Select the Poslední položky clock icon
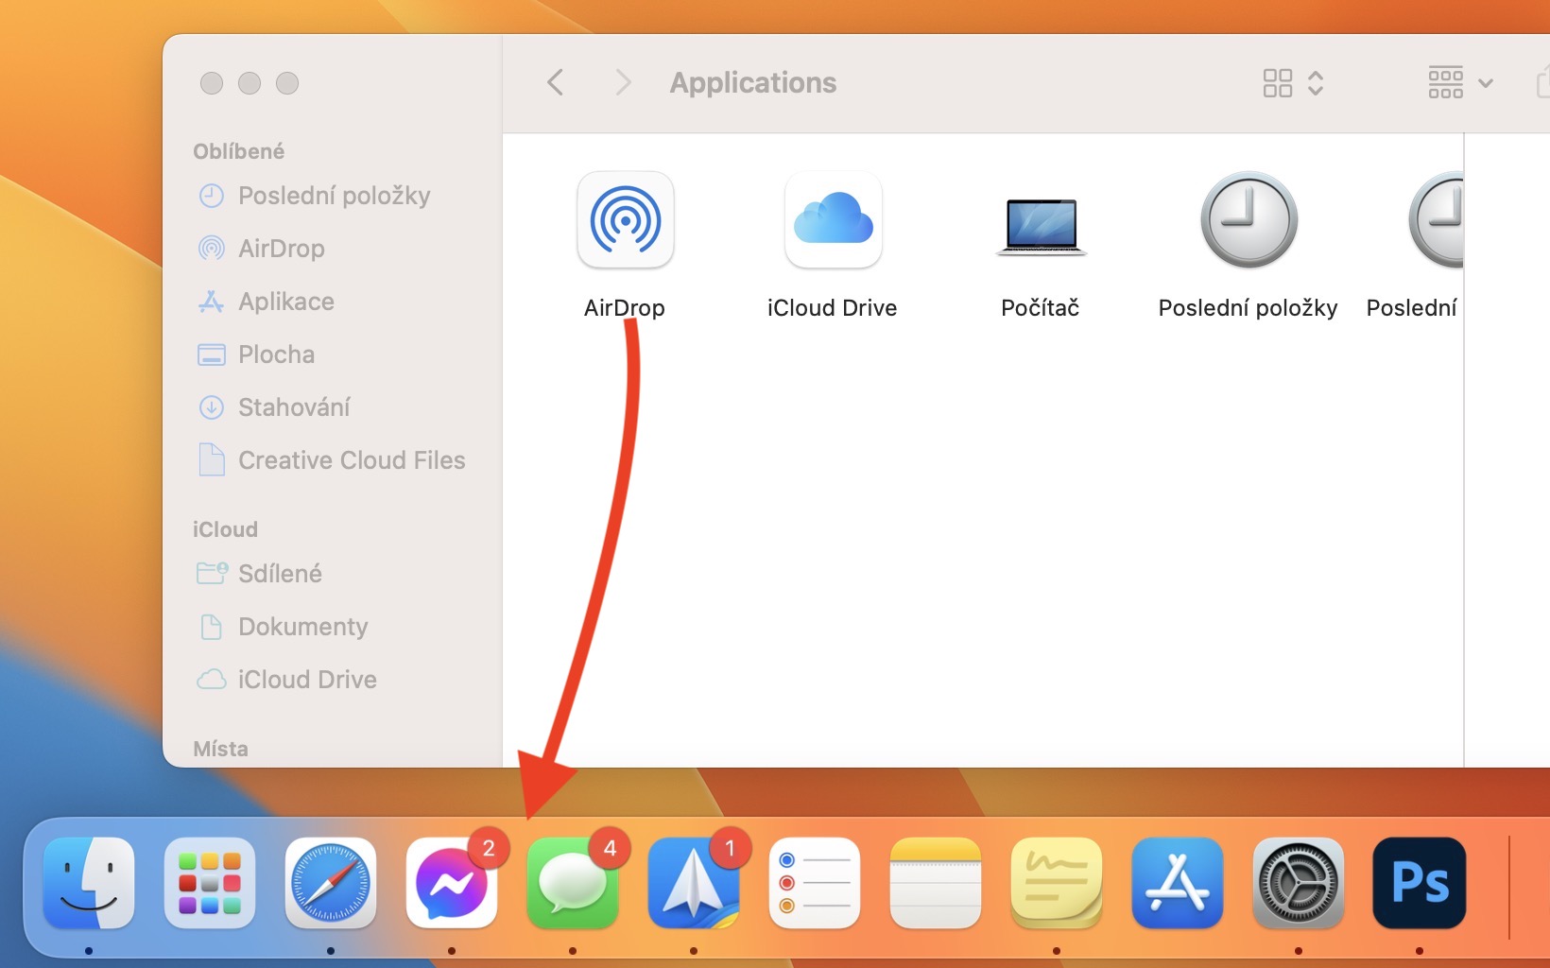The height and width of the screenshot is (968, 1550). (x=1249, y=220)
